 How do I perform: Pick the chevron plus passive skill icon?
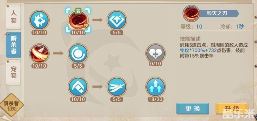click(x=78, y=87)
